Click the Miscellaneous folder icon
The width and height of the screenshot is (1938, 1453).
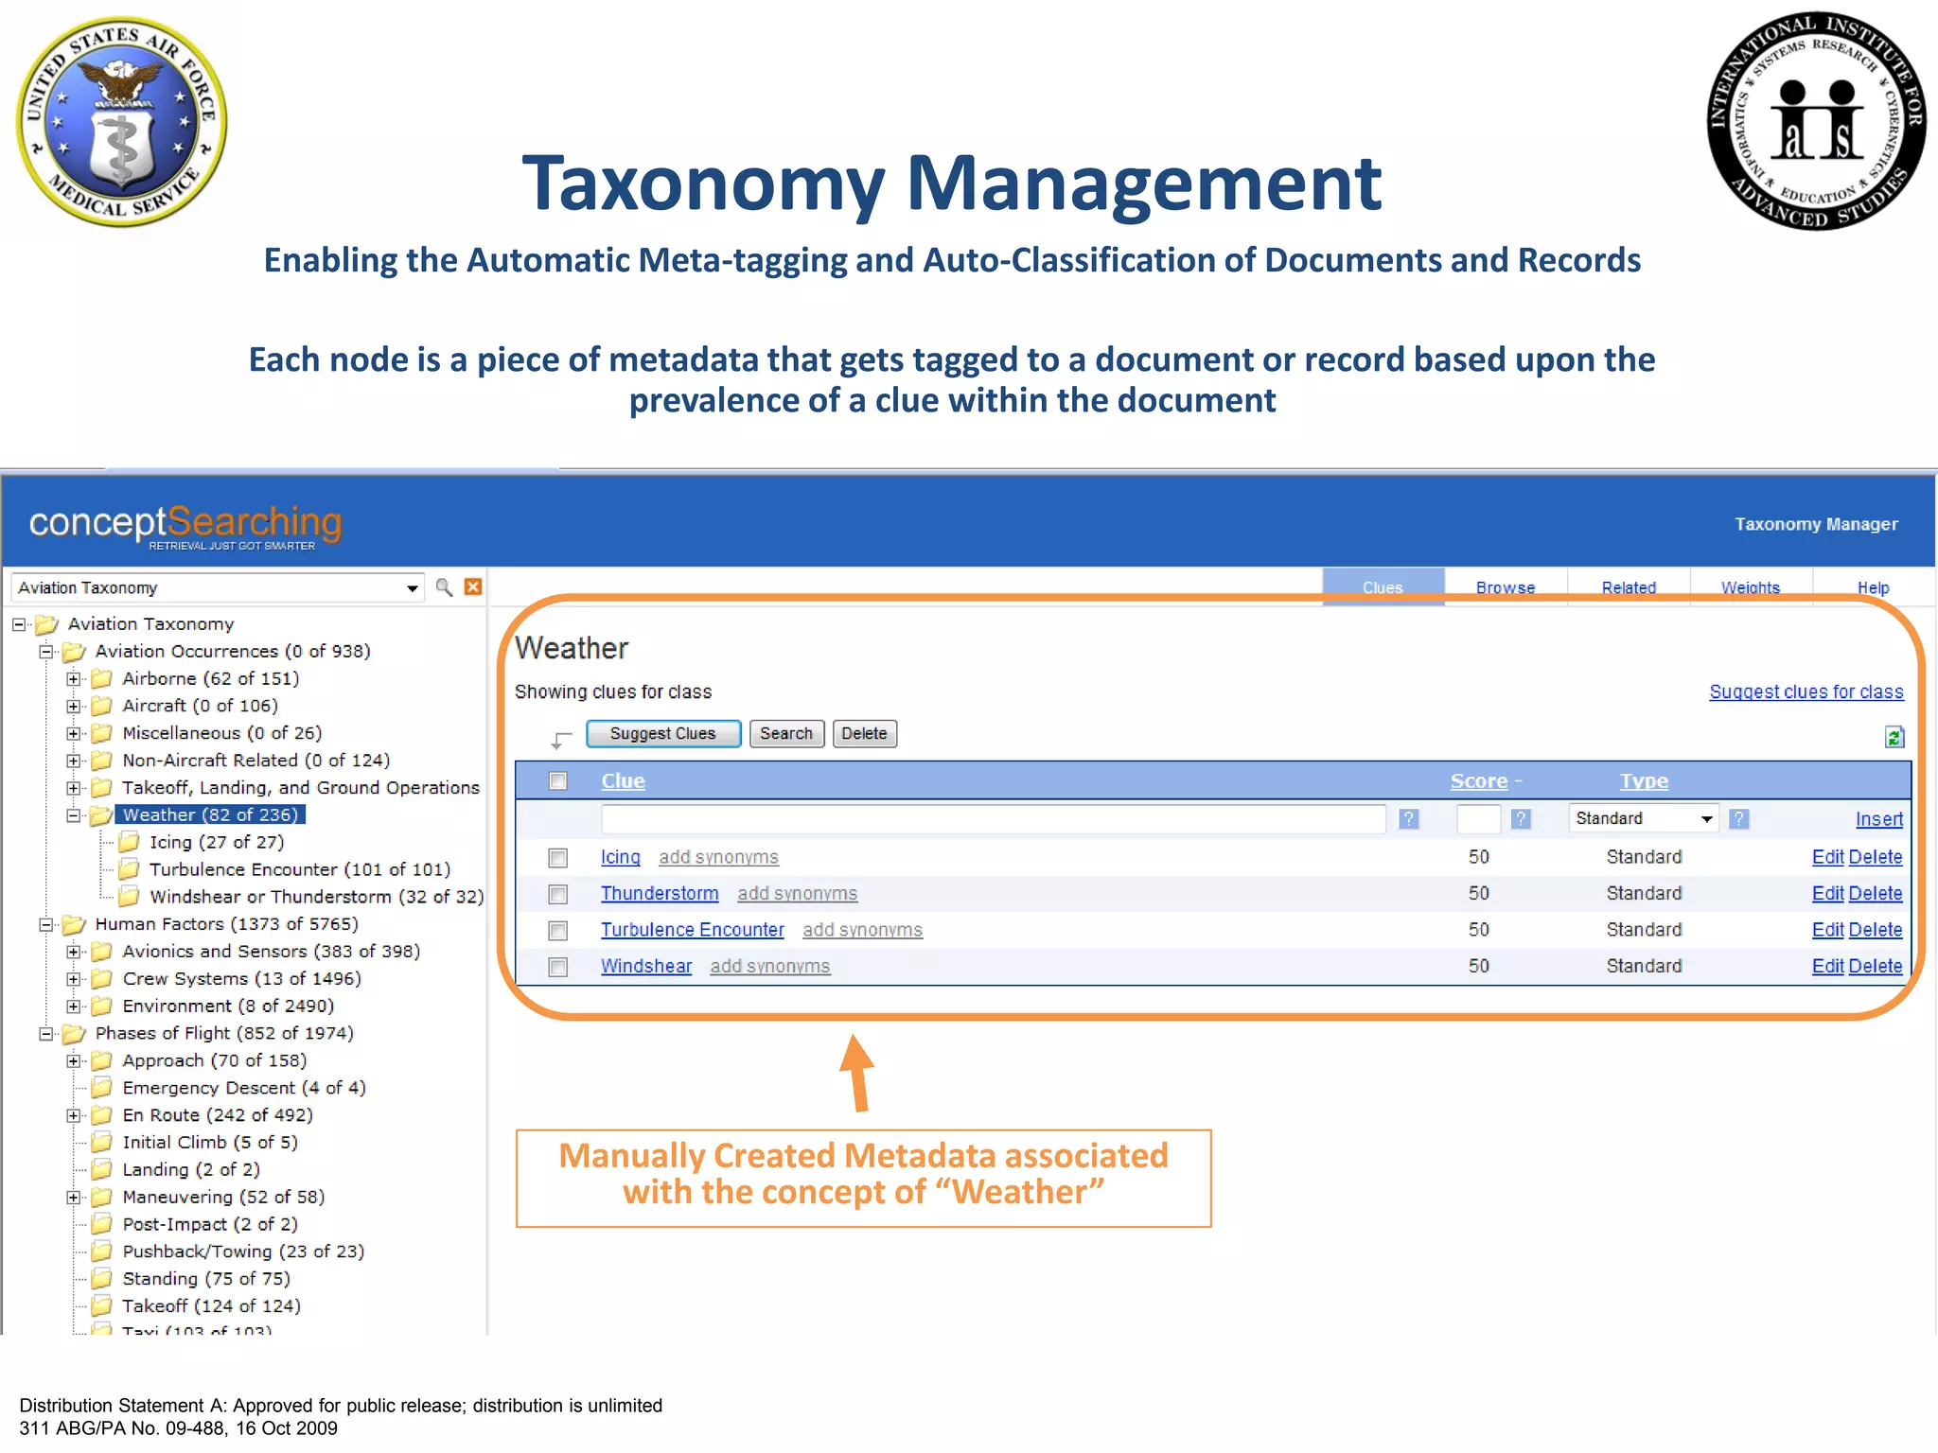pos(102,733)
